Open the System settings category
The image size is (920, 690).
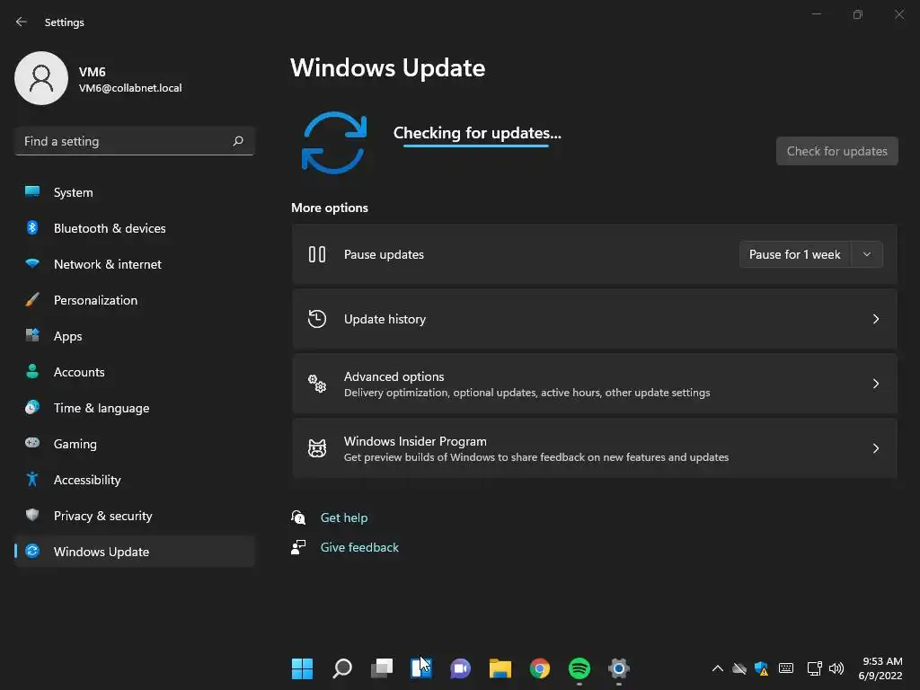(135, 192)
